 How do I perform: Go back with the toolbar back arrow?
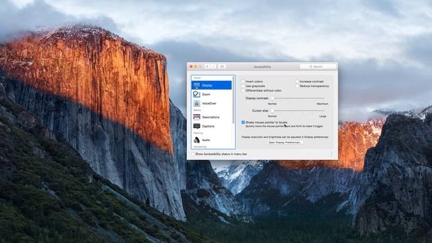pos(207,66)
